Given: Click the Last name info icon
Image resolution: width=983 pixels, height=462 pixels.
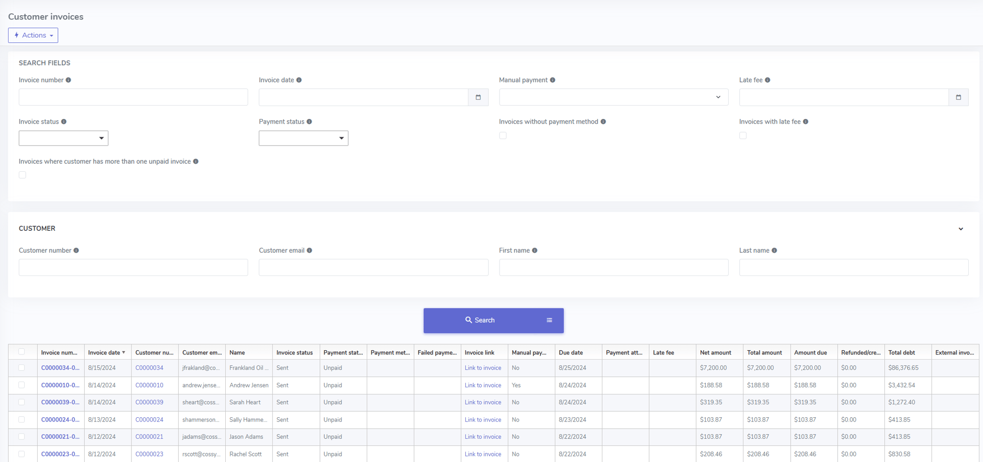Looking at the screenshot, I should 774,250.
